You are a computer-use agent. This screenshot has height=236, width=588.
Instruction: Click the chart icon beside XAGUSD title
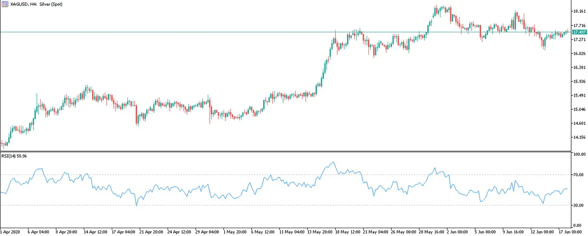pos(4,4)
